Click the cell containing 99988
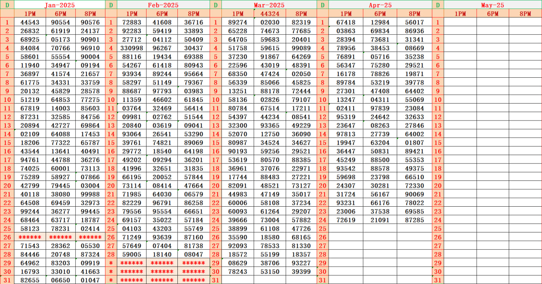The height and width of the screenshot is (284, 542). tap(90, 194)
